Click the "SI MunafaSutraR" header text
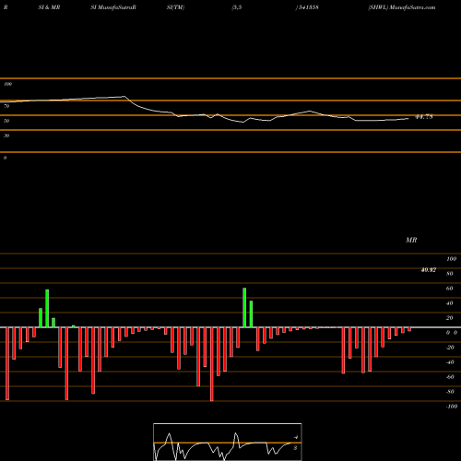 coord(113,7)
